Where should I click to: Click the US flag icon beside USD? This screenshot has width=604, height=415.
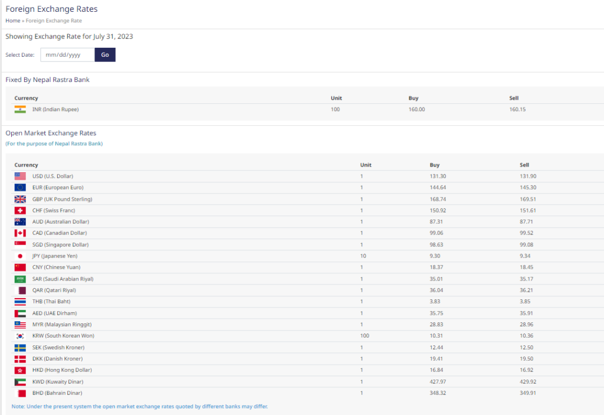20,176
